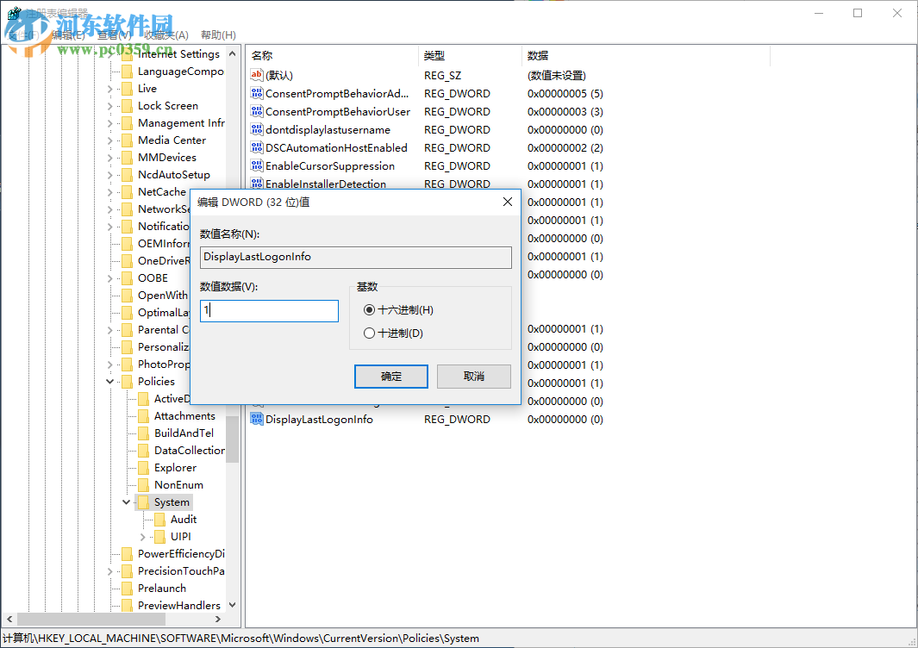This screenshot has width=918, height=648.
Task: Click the System folder icon in the tree
Action: [x=143, y=502]
